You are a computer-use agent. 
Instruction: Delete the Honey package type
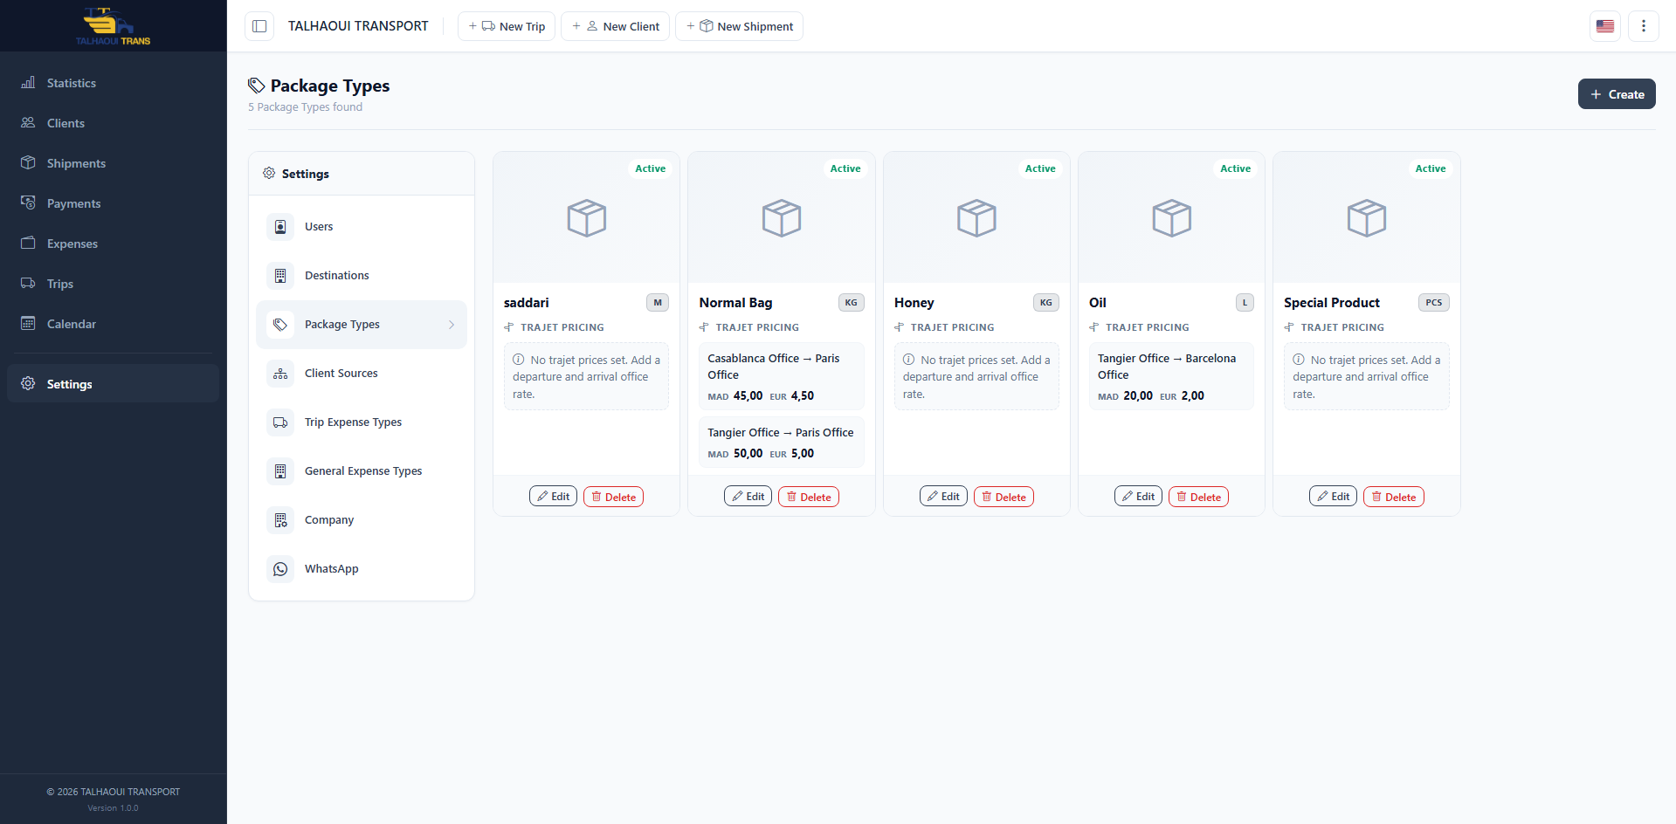pos(1004,497)
